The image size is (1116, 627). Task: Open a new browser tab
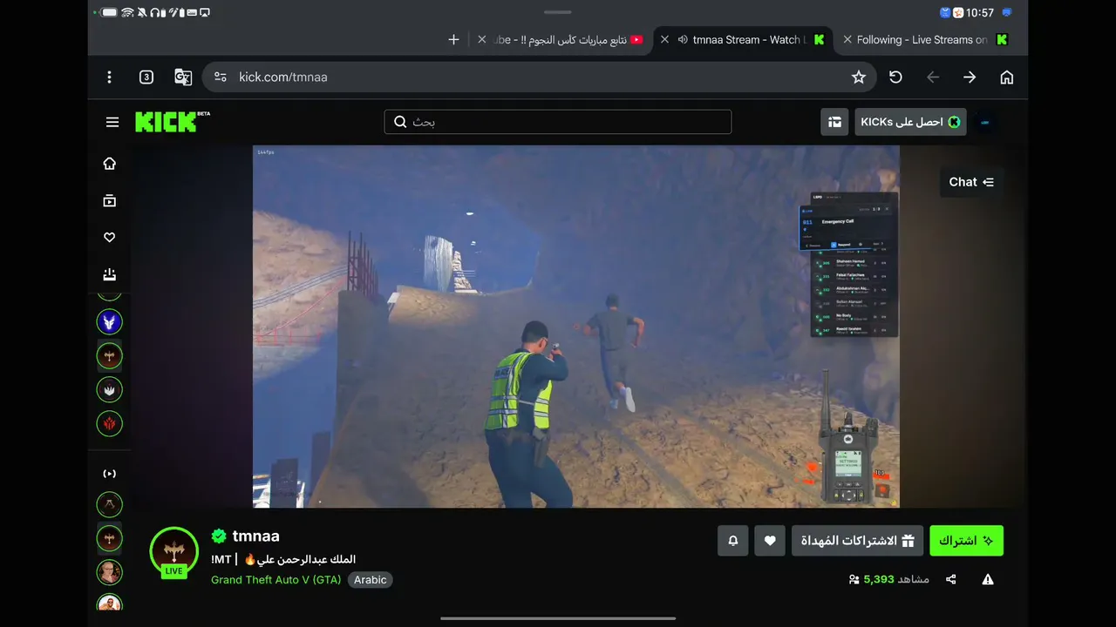pos(453,40)
